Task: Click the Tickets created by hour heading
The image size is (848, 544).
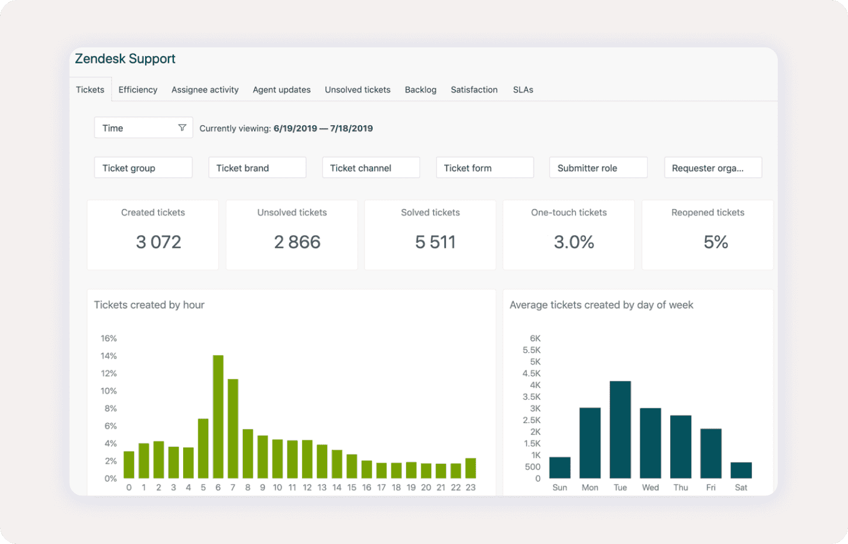Action: (149, 305)
